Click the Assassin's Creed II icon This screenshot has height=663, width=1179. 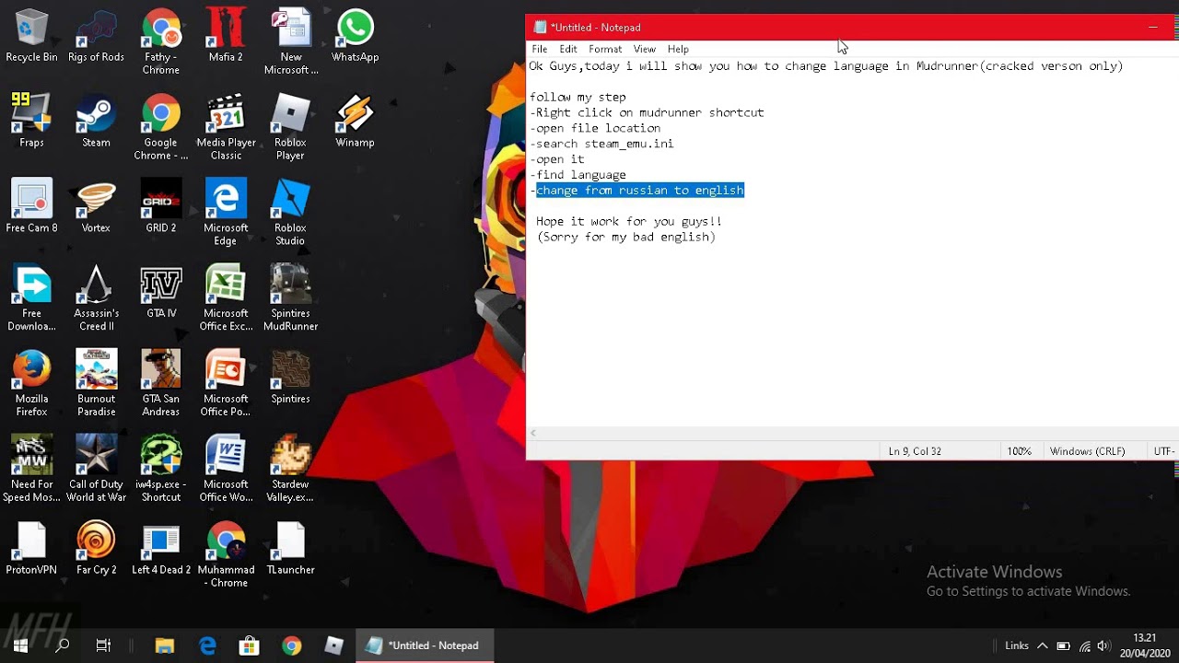(x=96, y=299)
